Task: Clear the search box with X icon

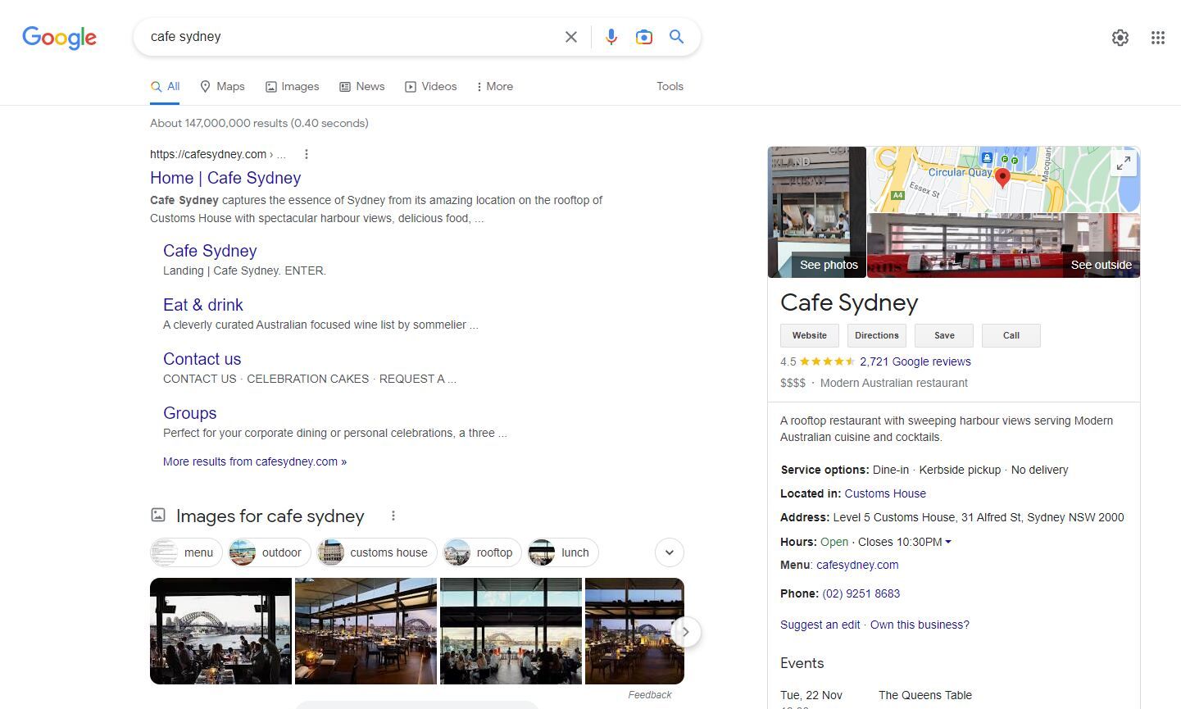Action: coord(571,37)
